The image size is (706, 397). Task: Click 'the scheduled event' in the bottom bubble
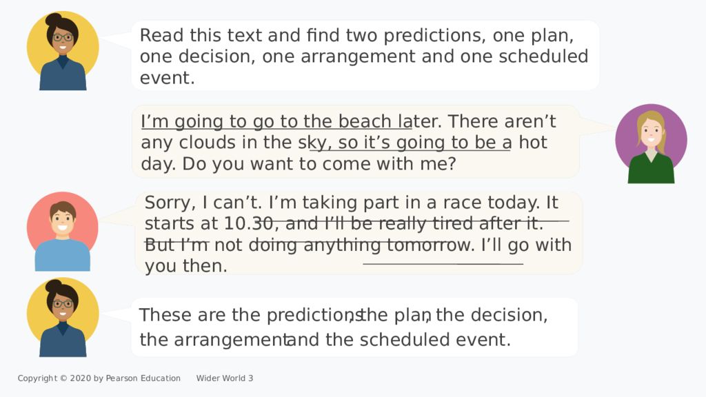click(x=418, y=340)
